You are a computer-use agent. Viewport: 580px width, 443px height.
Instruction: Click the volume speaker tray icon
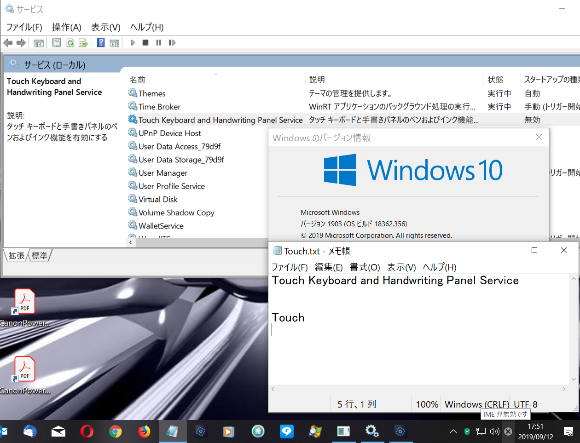[x=495, y=431]
